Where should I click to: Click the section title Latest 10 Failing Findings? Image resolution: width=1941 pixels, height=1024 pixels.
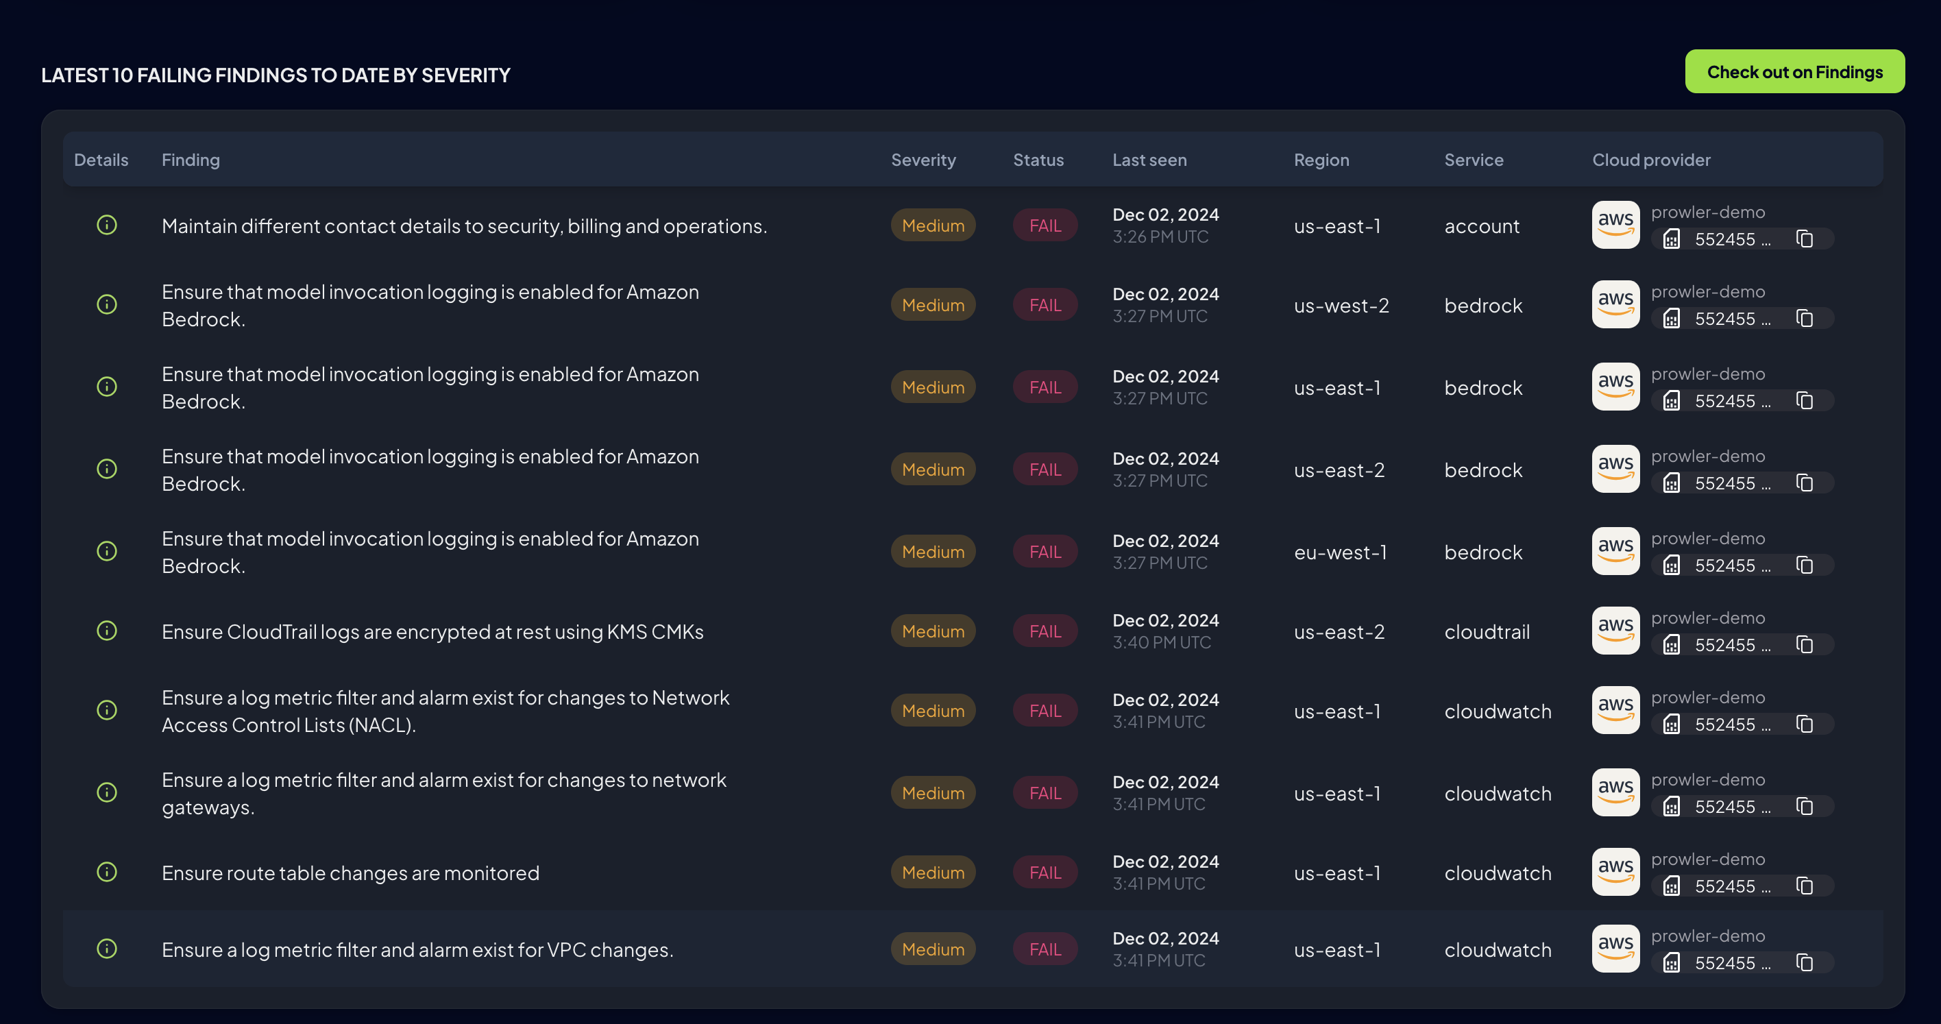pos(276,75)
